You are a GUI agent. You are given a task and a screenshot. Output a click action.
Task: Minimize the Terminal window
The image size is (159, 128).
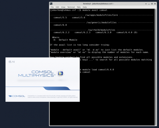point(149,4)
